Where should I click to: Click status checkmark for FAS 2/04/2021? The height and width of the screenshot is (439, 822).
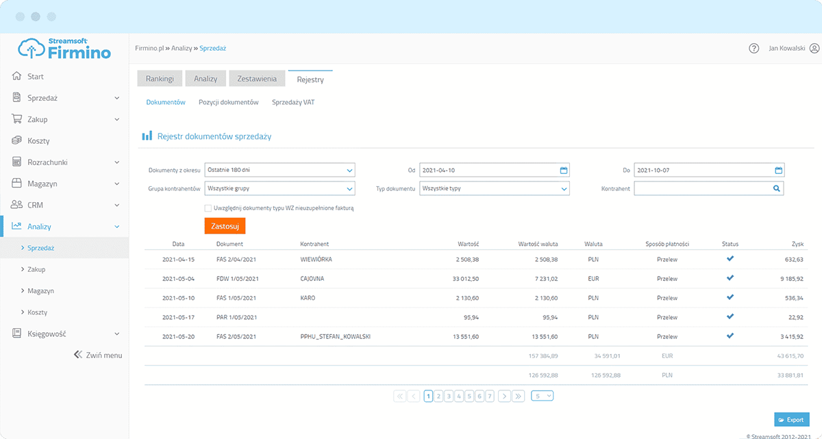(730, 259)
